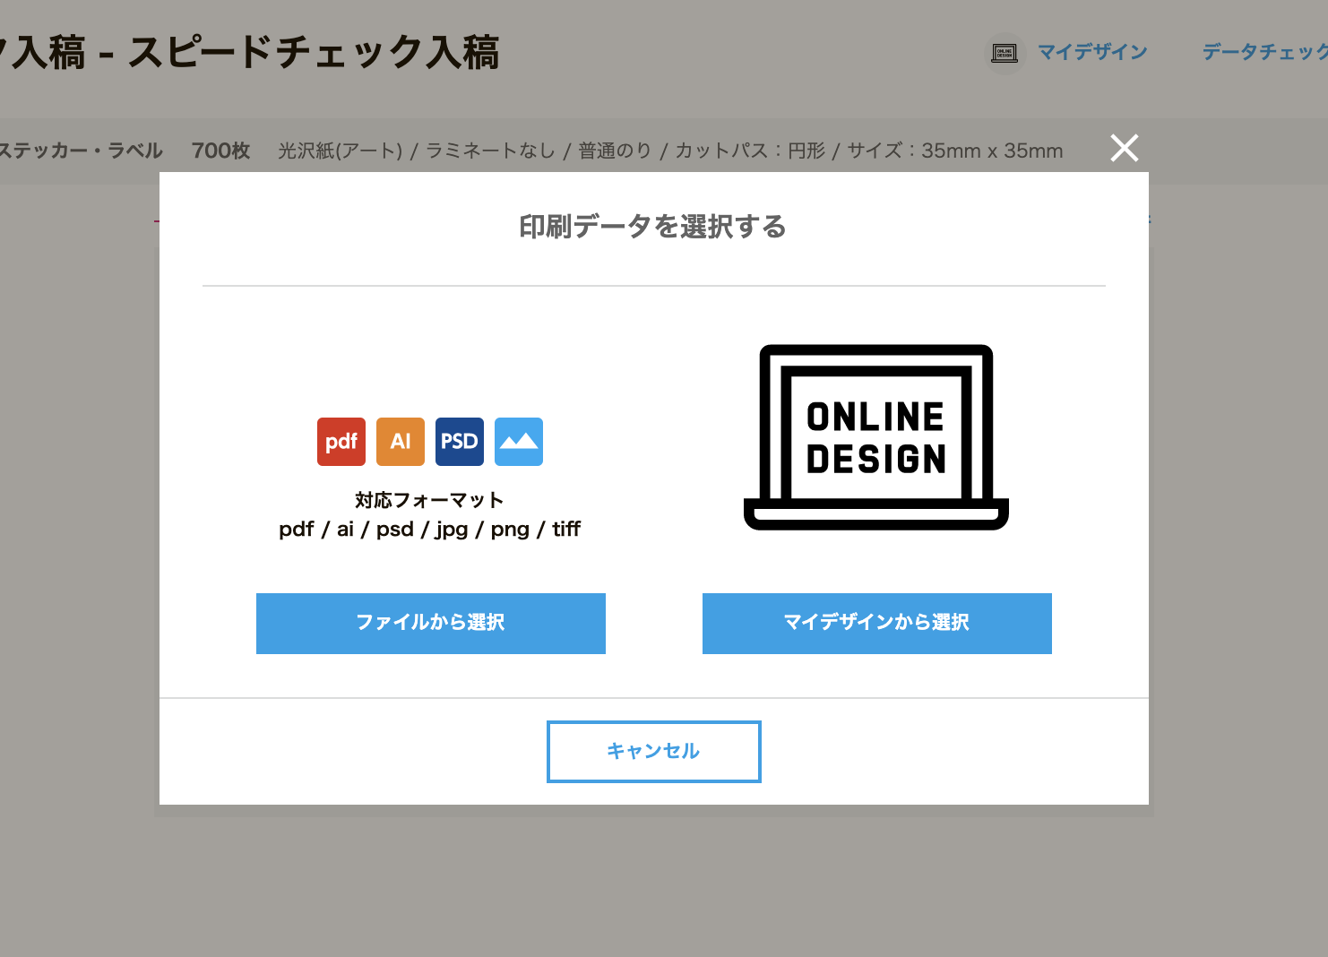Click the orange AI format icon
This screenshot has width=1328, height=957.
400,442
